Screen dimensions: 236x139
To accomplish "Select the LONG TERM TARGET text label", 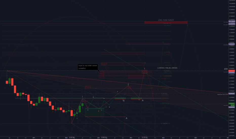I will (166, 20).
